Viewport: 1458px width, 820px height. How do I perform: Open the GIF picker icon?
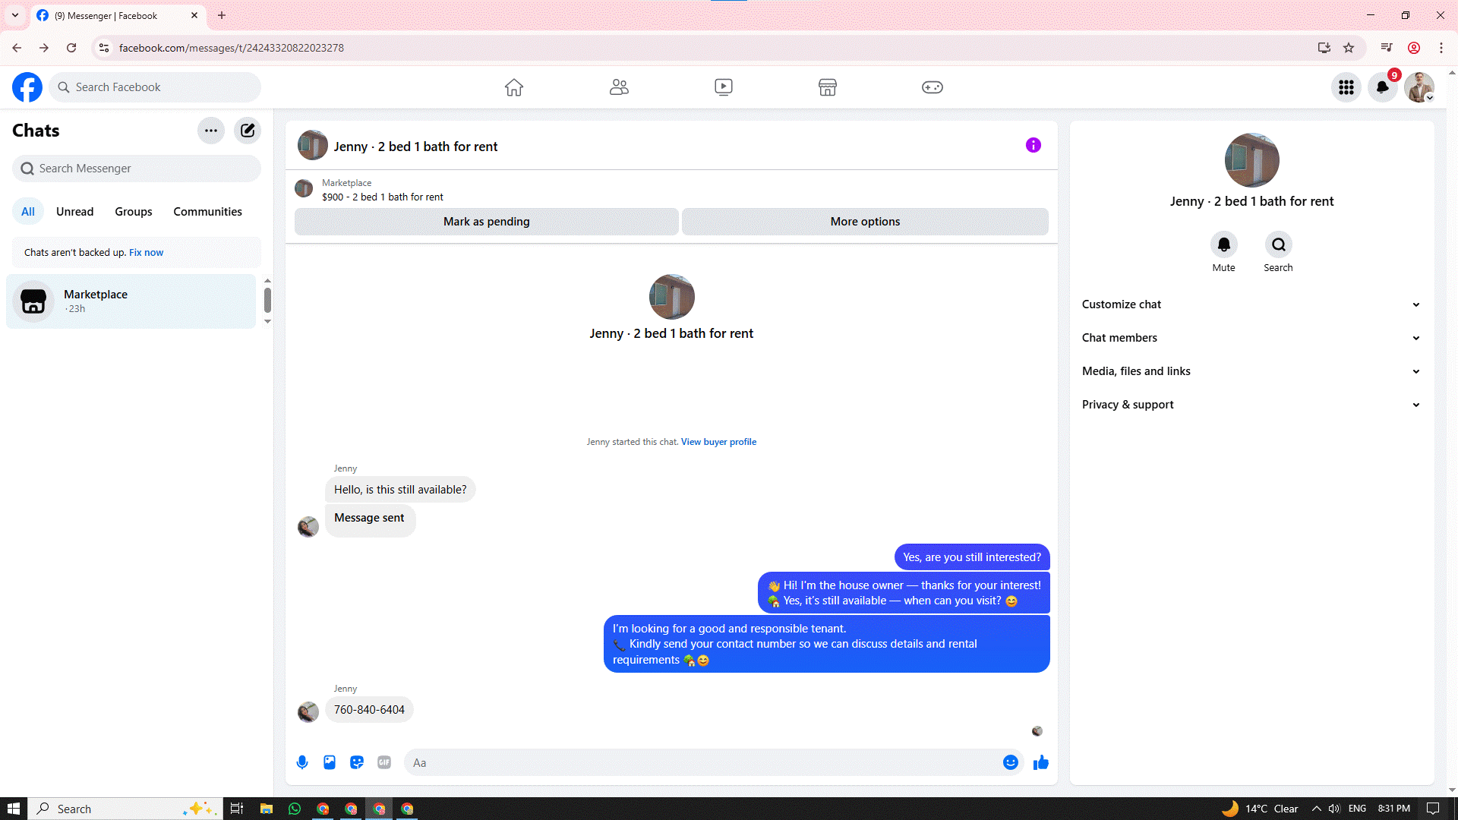point(384,762)
